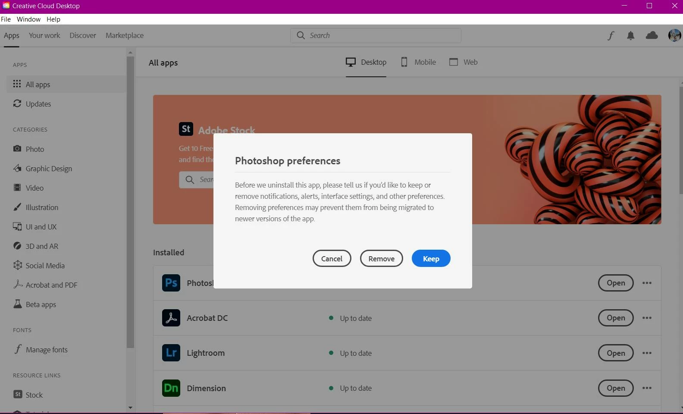Open the File menu
Screen dimensions: 683x414
6,19
